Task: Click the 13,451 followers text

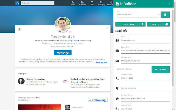Action: point(24,100)
